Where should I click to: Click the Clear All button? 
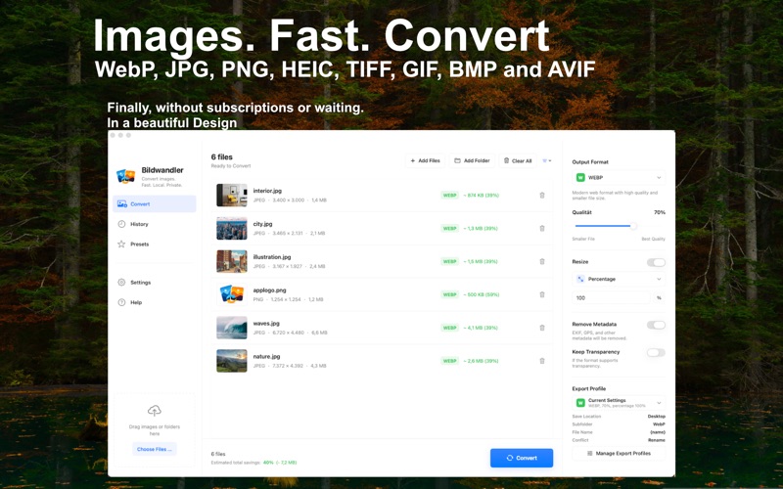518,160
